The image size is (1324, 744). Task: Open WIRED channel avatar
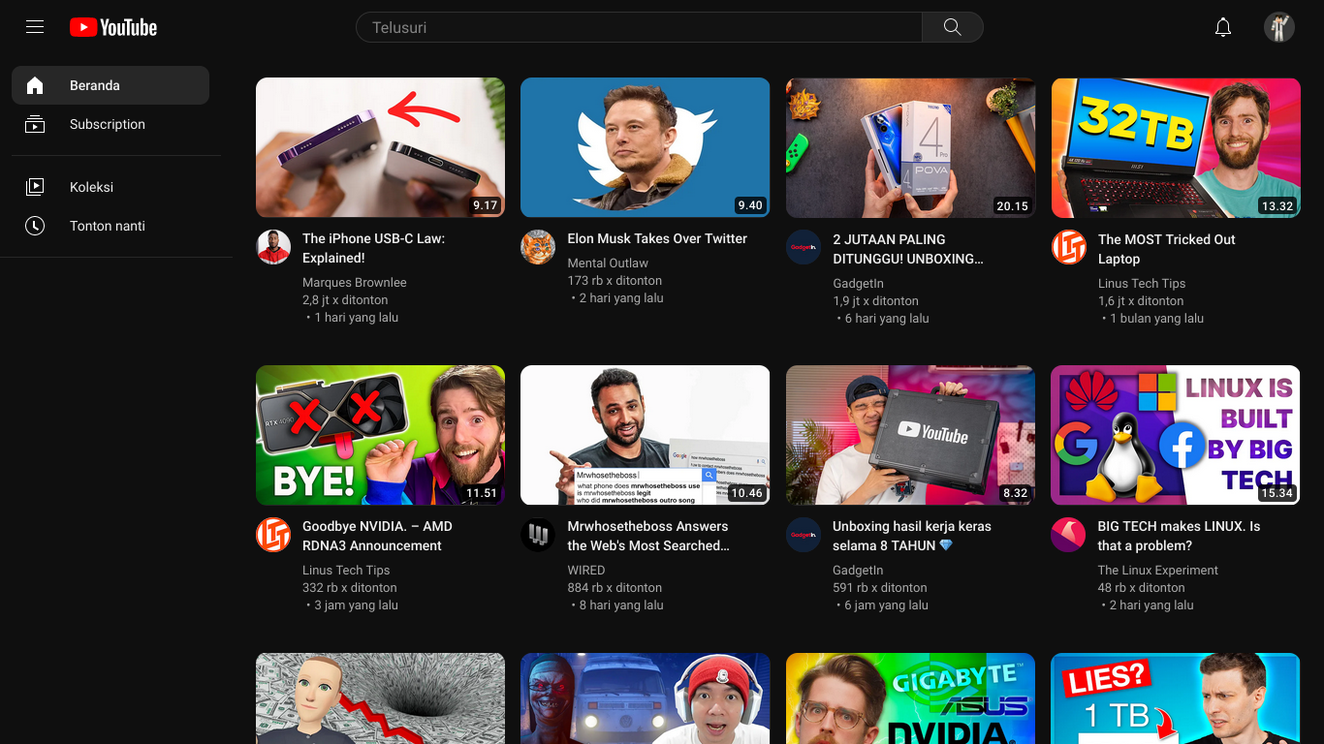[x=538, y=535]
